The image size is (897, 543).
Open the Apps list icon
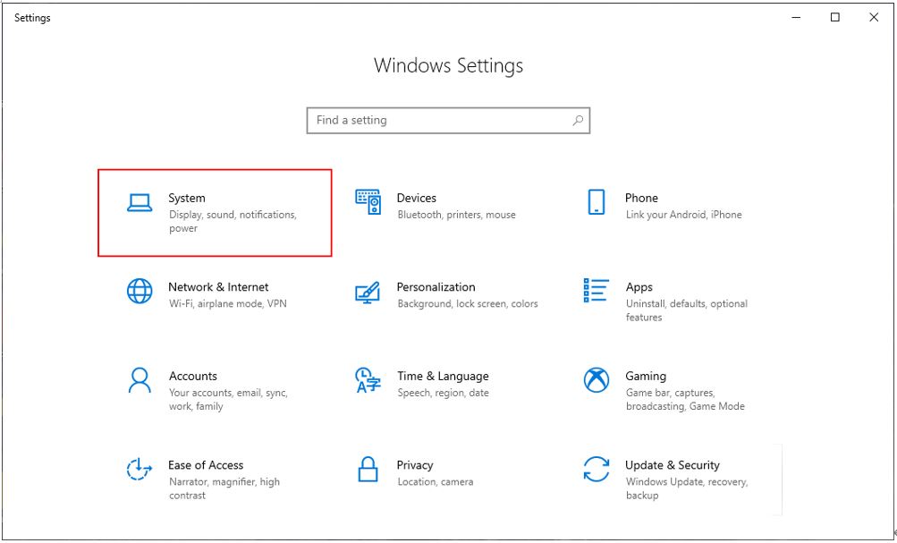tap(597, 291)
